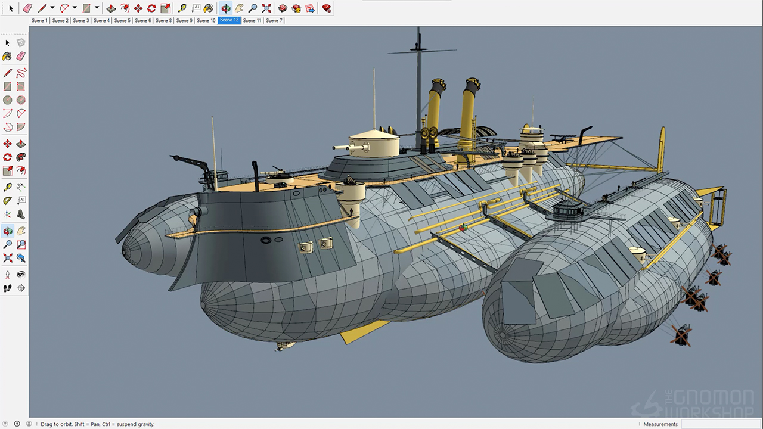Image resolution: width=763 pixels, height=429 pixels.
Task: Open the Shapes tool dropdown arrow
Action: point(97,8)
